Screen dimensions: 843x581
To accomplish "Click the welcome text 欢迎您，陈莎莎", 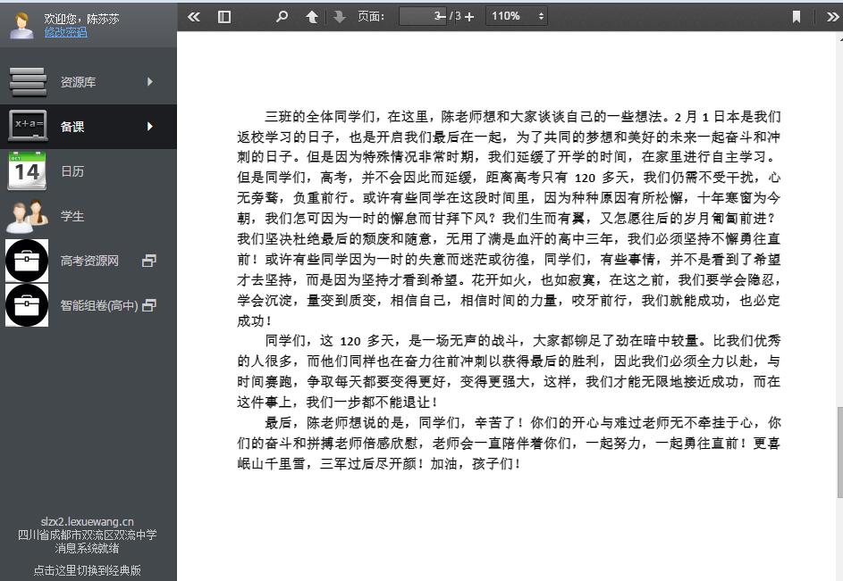I will coord(81,19).
